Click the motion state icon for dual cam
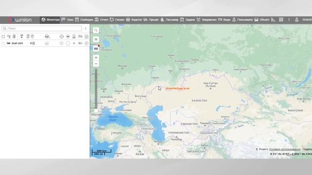The width and height of the screenshot is (312, 175). pyautogui.click(x=61, y=43)
